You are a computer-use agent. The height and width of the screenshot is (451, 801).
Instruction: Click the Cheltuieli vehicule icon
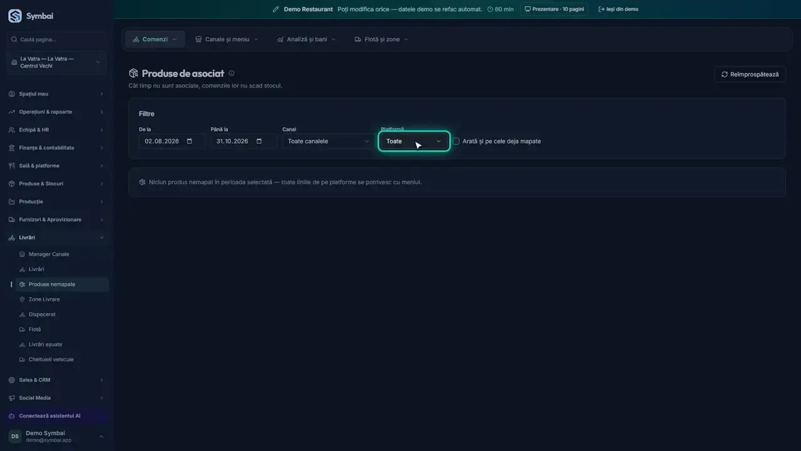pyautogui.click(x=23, y=360)
